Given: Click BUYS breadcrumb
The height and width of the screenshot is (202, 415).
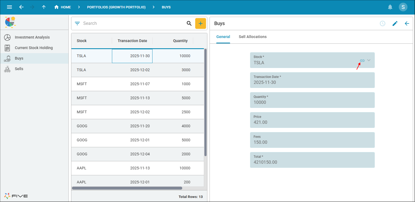Looking at the screenshot, I should (166, 7).
